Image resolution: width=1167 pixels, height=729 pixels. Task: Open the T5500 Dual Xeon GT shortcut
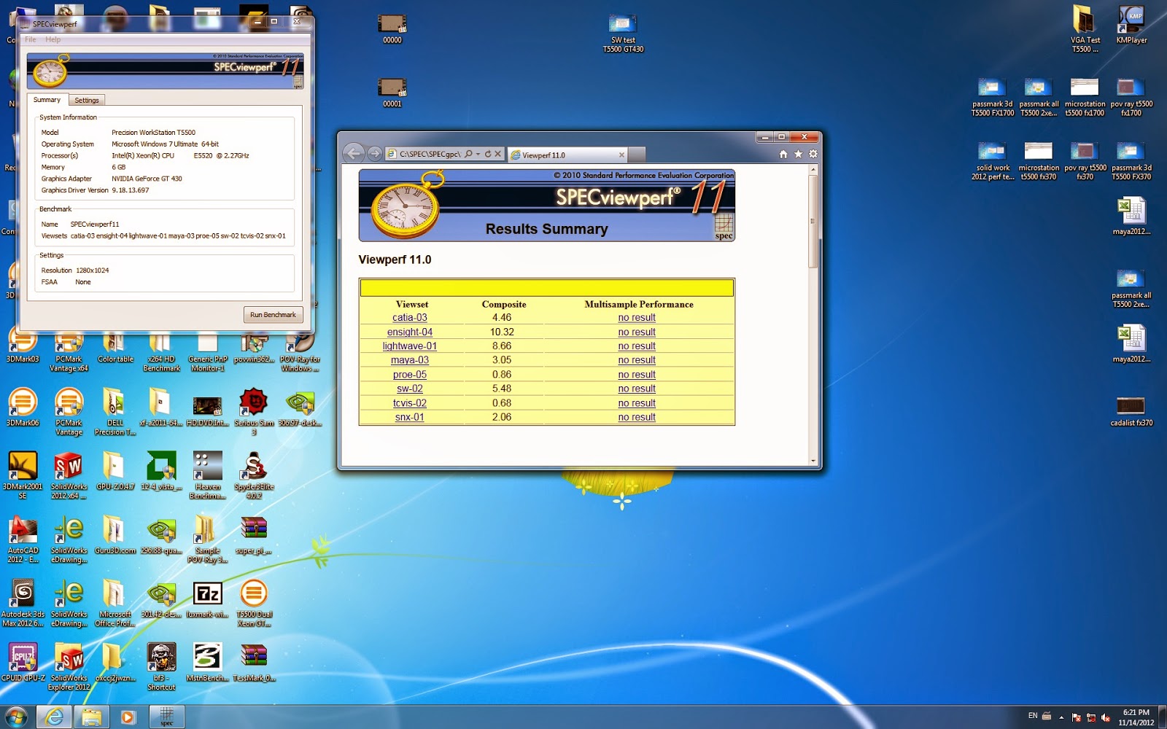click(x=254, y=602)
